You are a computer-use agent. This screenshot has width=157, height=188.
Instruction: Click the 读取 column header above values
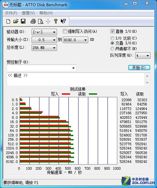(140, 94)
